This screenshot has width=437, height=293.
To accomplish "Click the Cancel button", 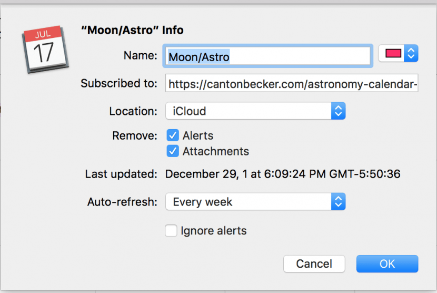I will (314, 263).
